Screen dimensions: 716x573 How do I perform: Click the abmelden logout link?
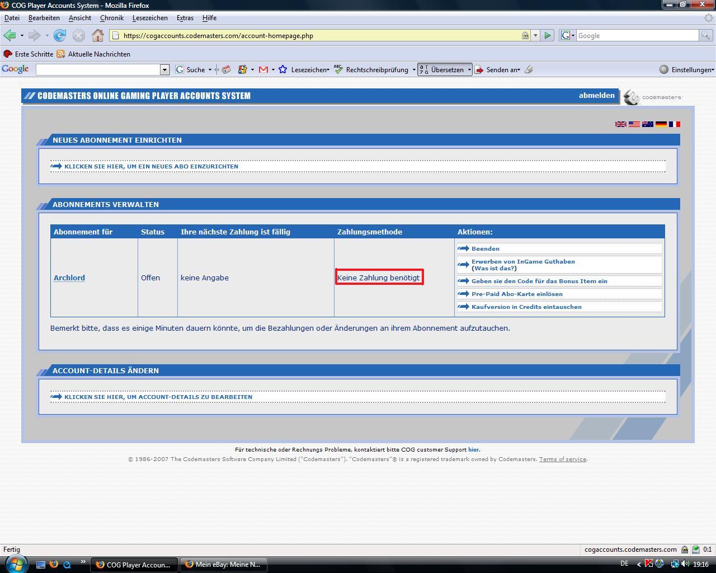click(596, 95)
